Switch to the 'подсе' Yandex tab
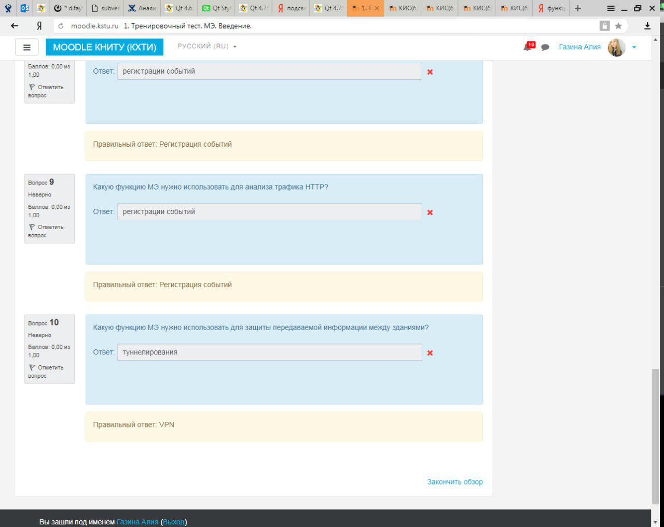 291,8
